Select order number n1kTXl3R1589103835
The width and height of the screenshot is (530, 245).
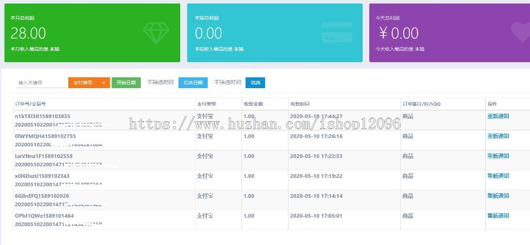(x=42, y=116)
